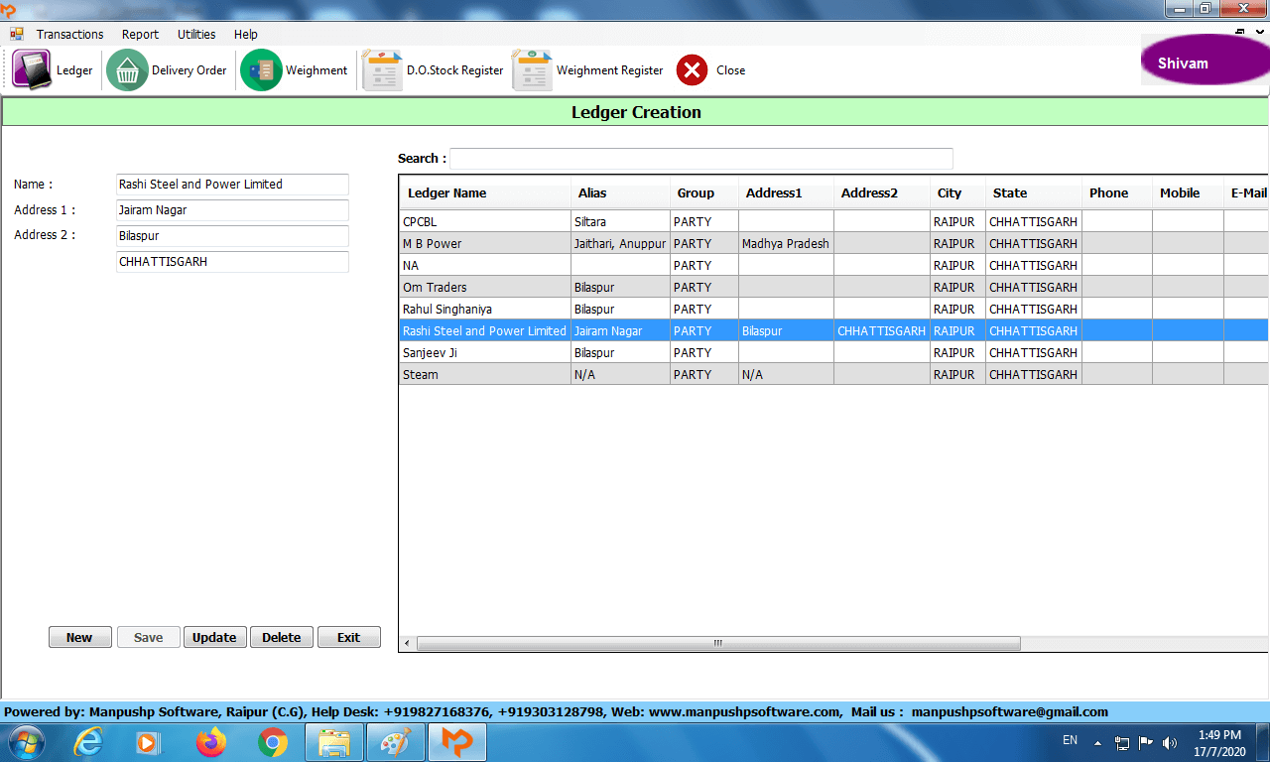
Task: Click the Group column header
Action: (x=704, y=193)
